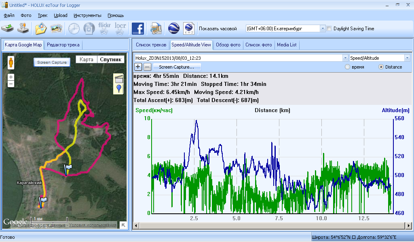Click the chart scrollbar right arrow
Image resolution: width=414 pixels, height=242 pixels.
click(408, 225)
